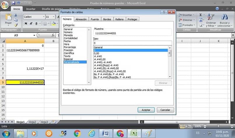The width and height of the screenshot is (235, 138).
Task: Select sheet tab Hoja2
Action: pos(32,122)
